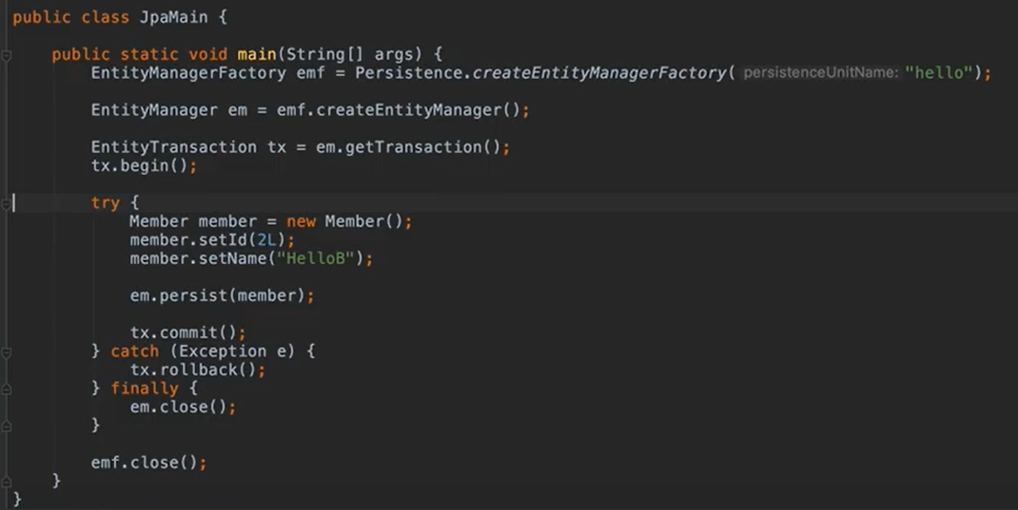Click the tx.commit() statement
Viewport: 1018px width, 510px height.
coord(188,333)
